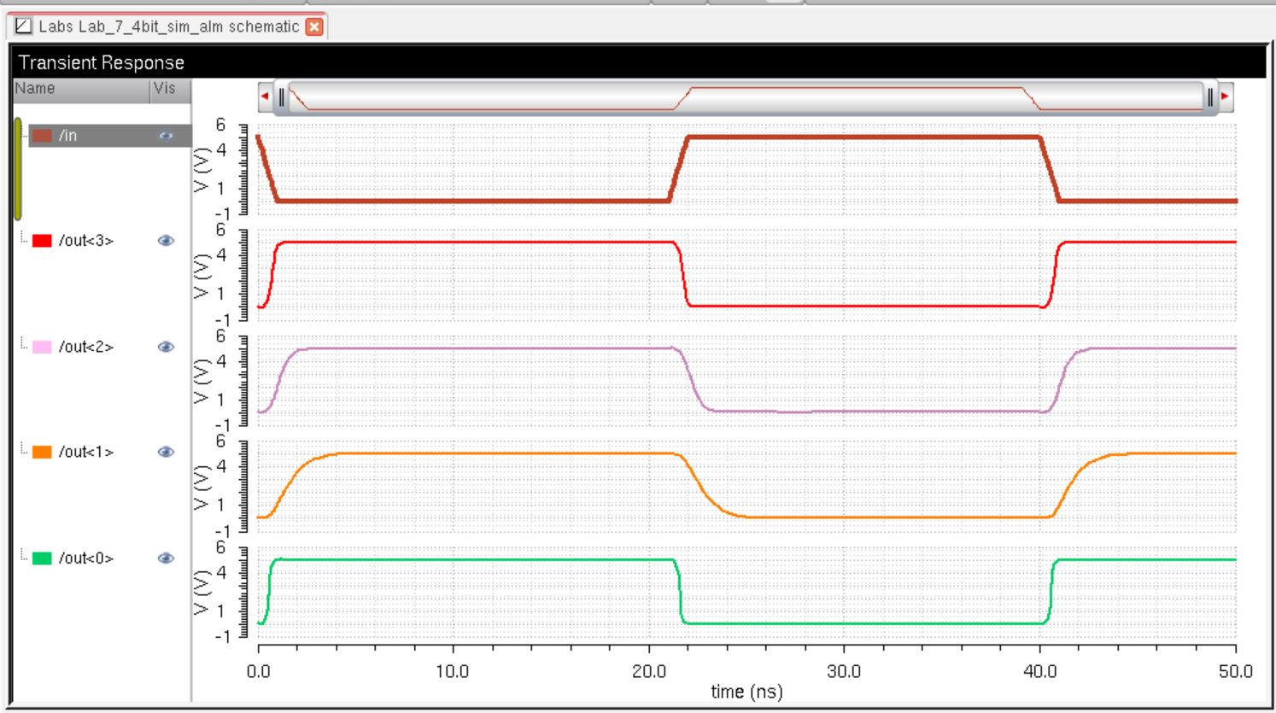1276x713 pixels.
Task: Click the red /out<3> color swatch
Action: coord(42,241)
